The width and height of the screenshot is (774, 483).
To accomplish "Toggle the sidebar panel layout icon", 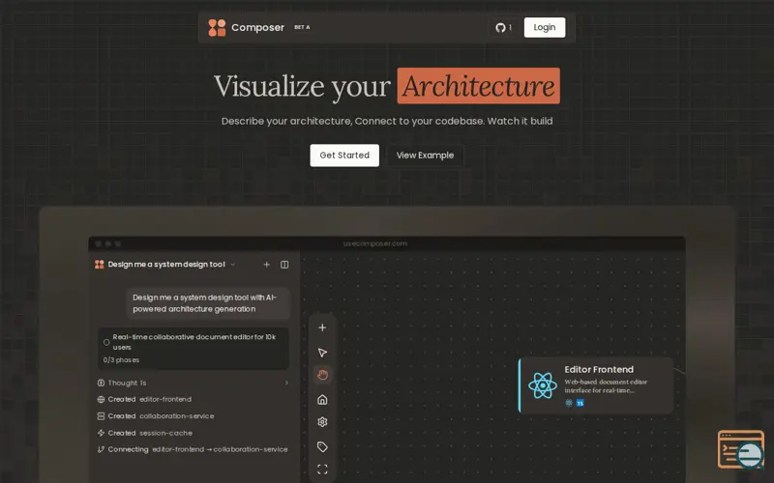I will pos(284,265).
